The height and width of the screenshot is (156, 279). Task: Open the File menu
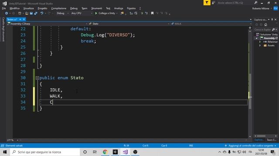tap(4, 8)
